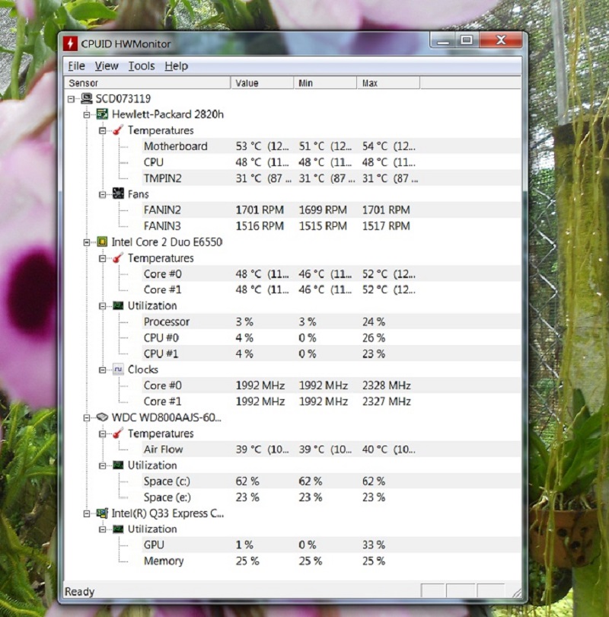Maximize the HWMonitor window
The width and height of the screenshot is (609, 617).
tap(467, 40)
